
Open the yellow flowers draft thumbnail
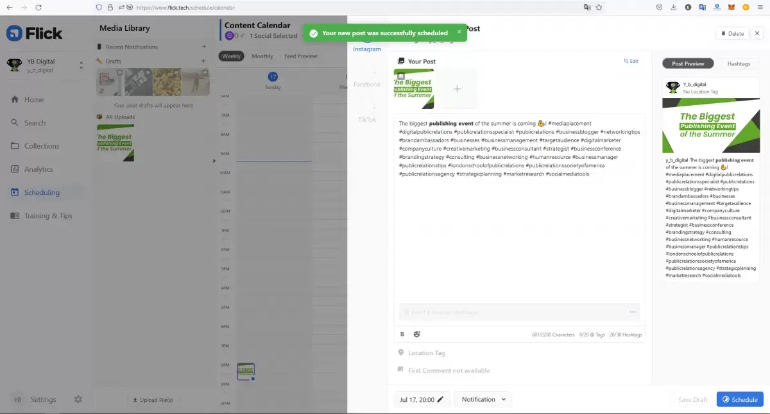pos(166,82)
